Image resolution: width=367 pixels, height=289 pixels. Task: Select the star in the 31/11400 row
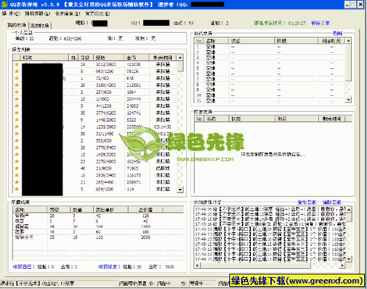17,133
